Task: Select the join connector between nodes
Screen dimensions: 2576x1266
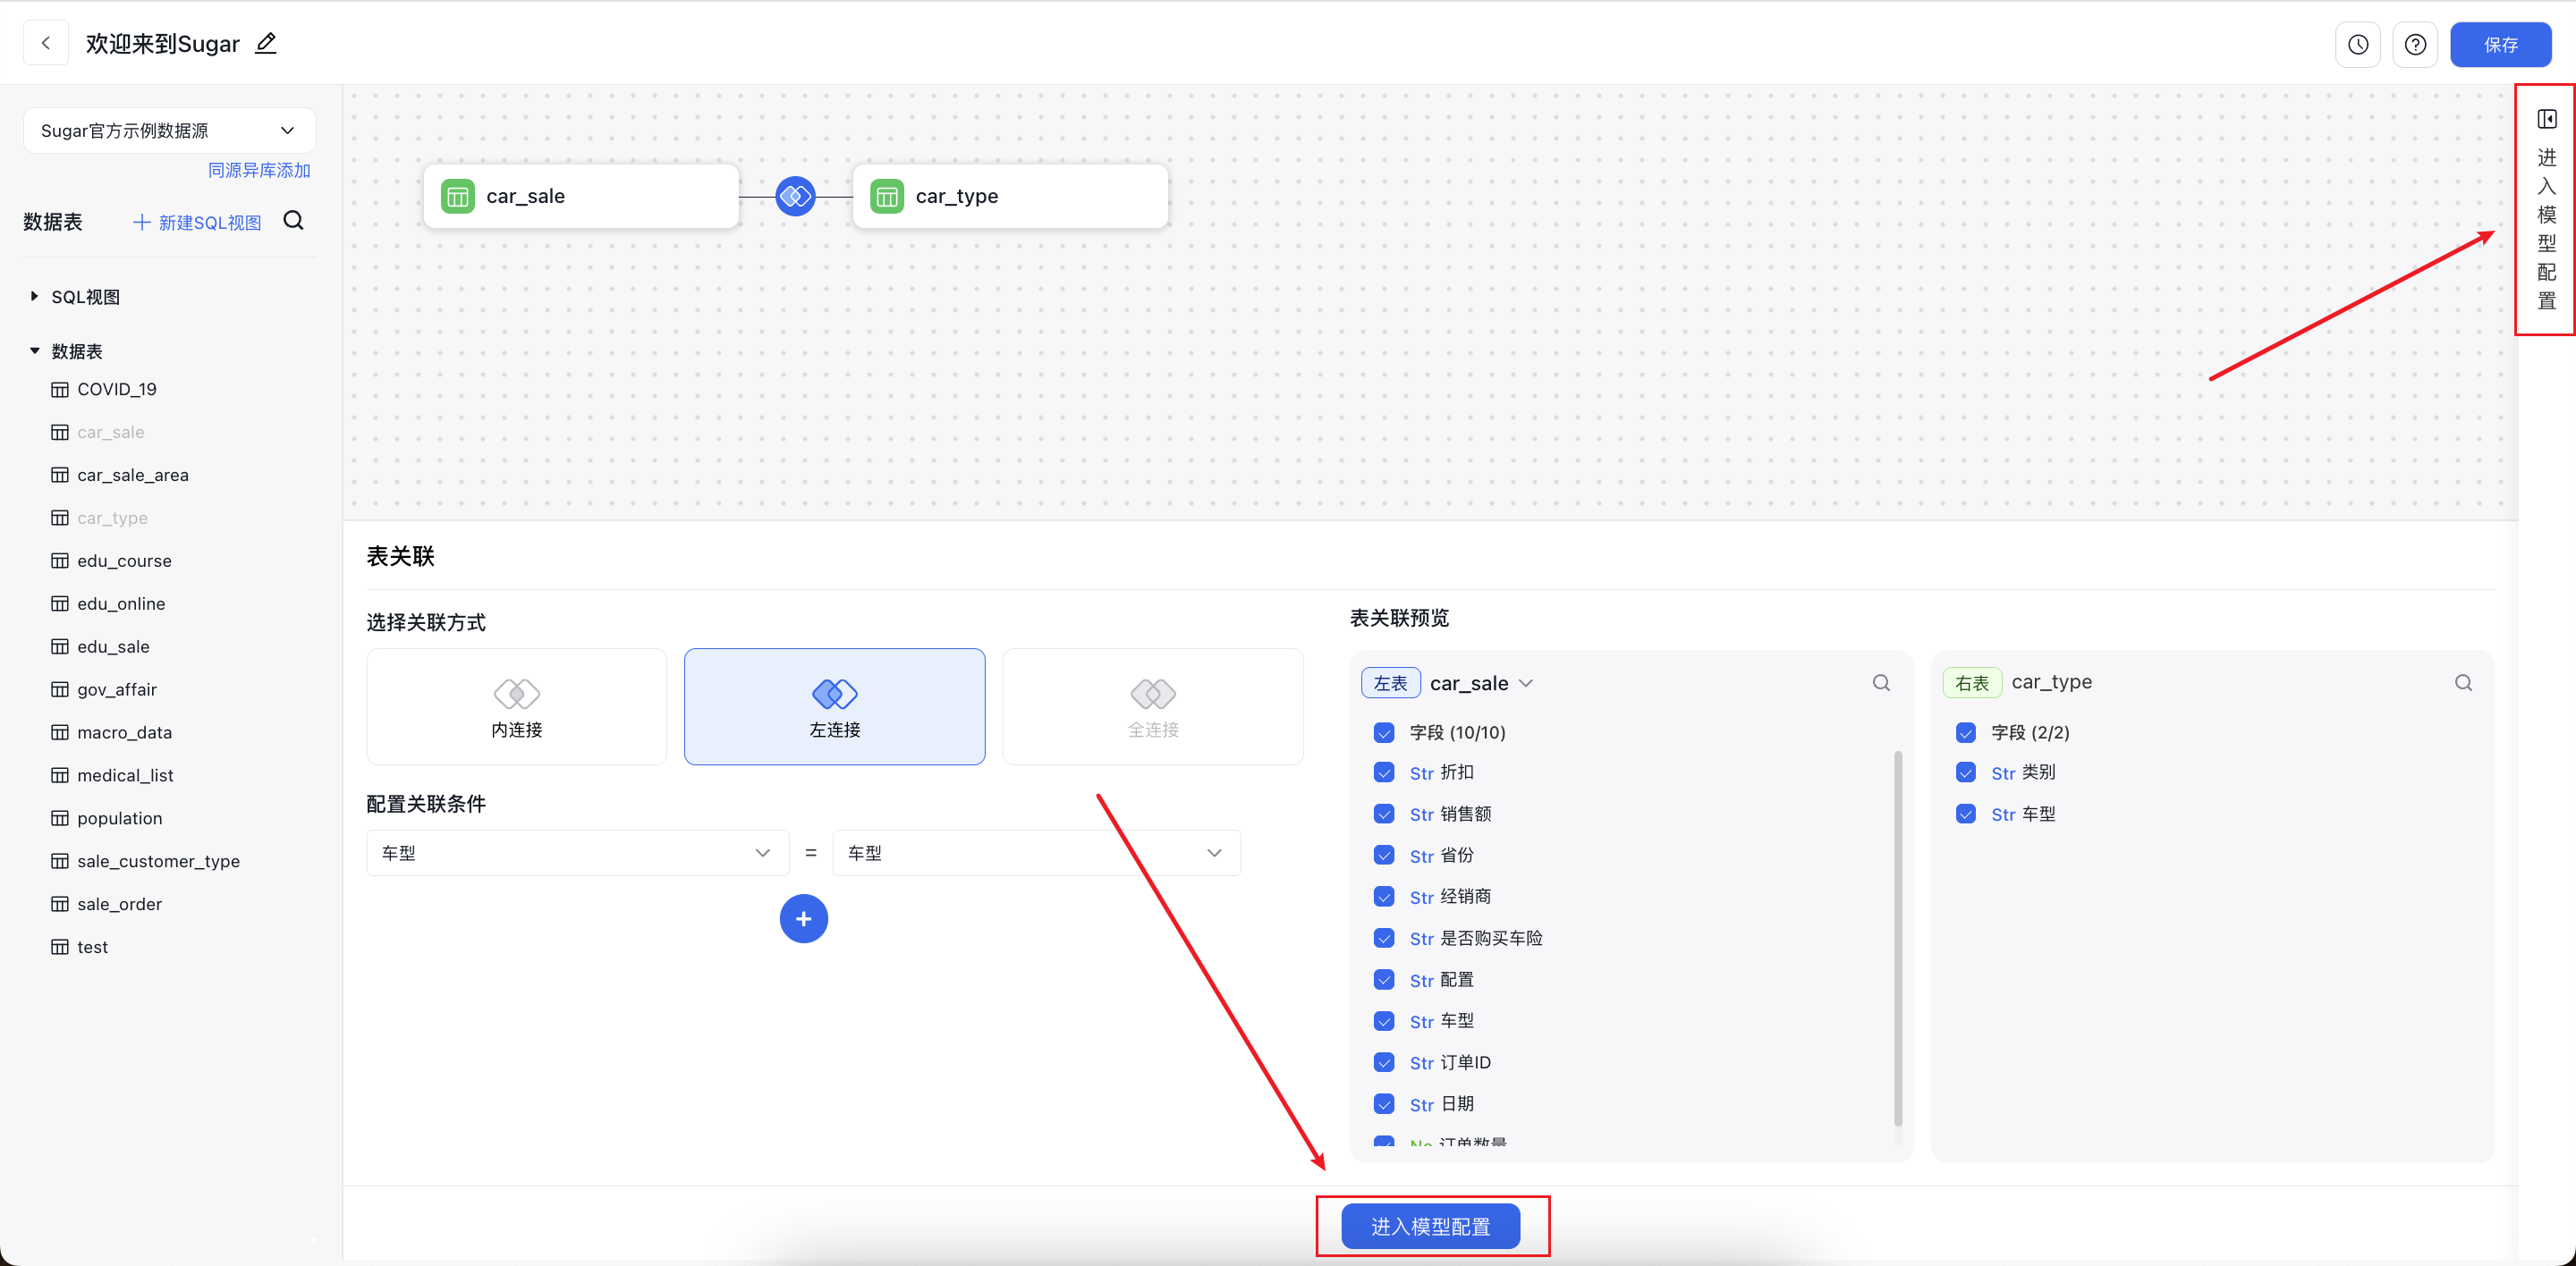Action: click(795, 196)
